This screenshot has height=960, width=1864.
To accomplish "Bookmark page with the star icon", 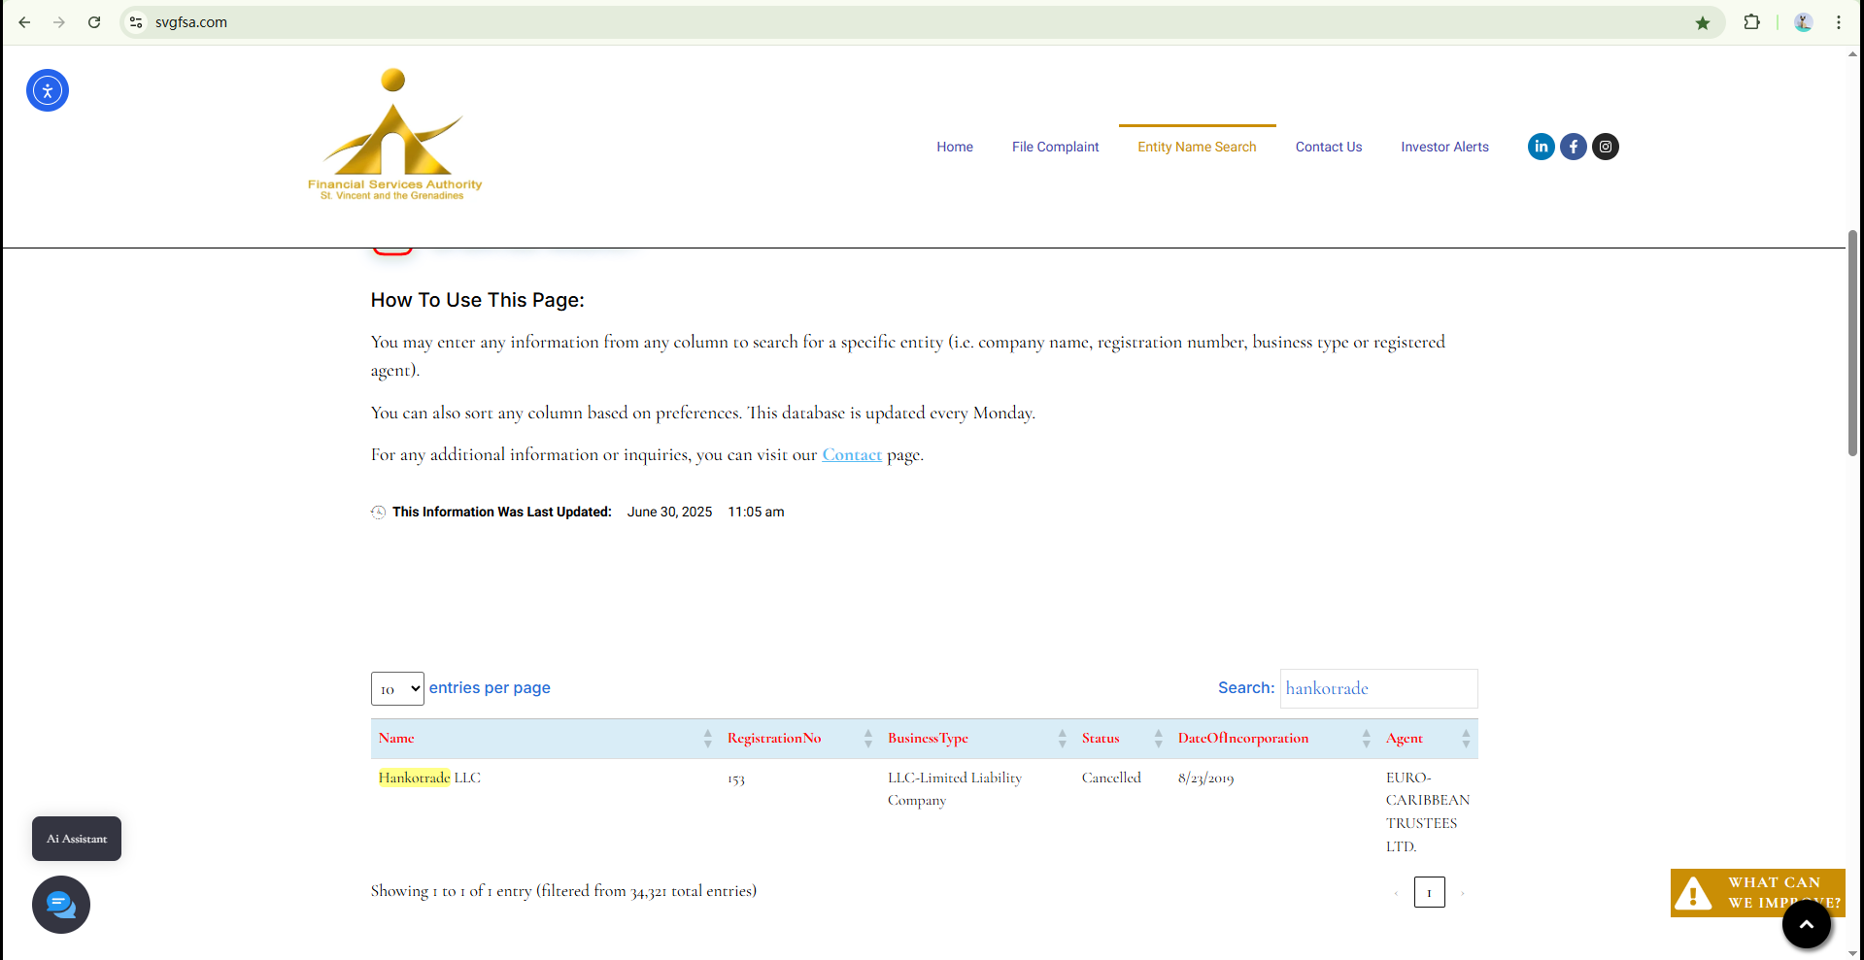I will point(1703,22).
